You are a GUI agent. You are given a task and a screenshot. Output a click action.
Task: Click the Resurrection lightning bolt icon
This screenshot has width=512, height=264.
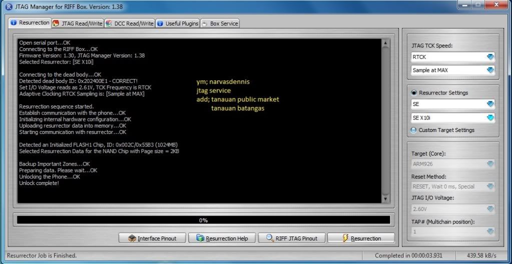345,238
